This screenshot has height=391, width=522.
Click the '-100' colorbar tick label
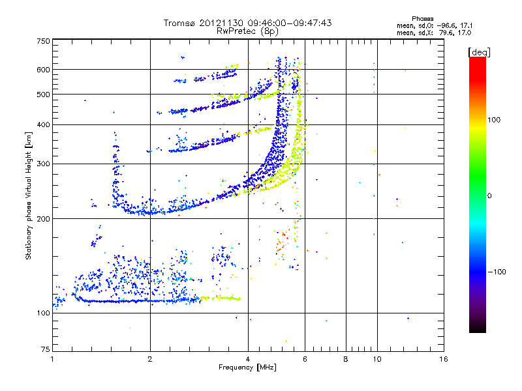[x=497, y=272]
